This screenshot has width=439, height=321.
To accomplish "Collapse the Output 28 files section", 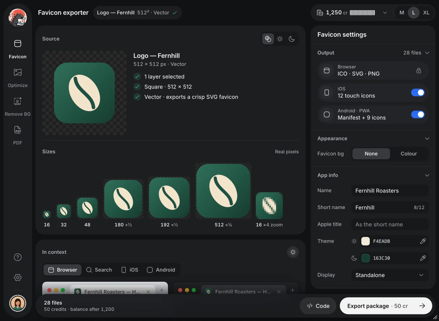I will 427,53.
